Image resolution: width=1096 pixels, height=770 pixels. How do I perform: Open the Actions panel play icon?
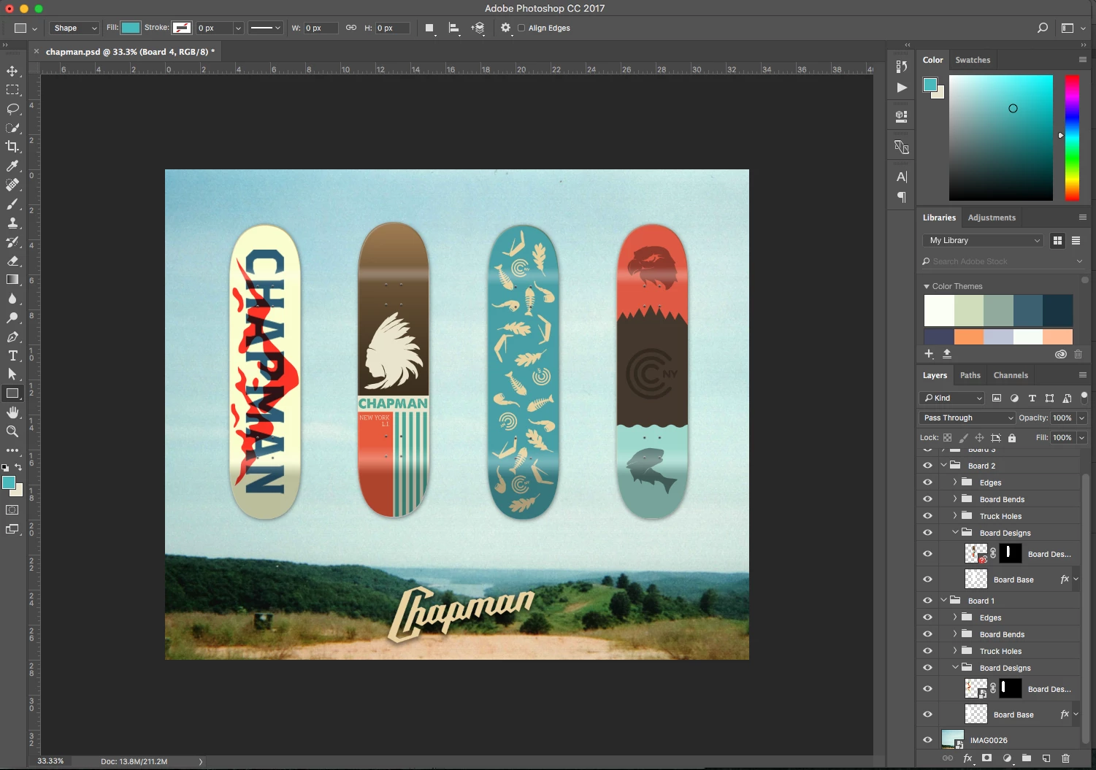tap(902, 88)
